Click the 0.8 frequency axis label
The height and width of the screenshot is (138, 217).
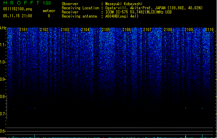pyautogui.click(x=3, y=97)
